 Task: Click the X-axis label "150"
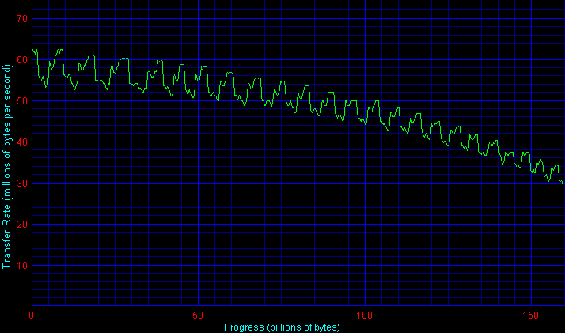coord(531,315)
